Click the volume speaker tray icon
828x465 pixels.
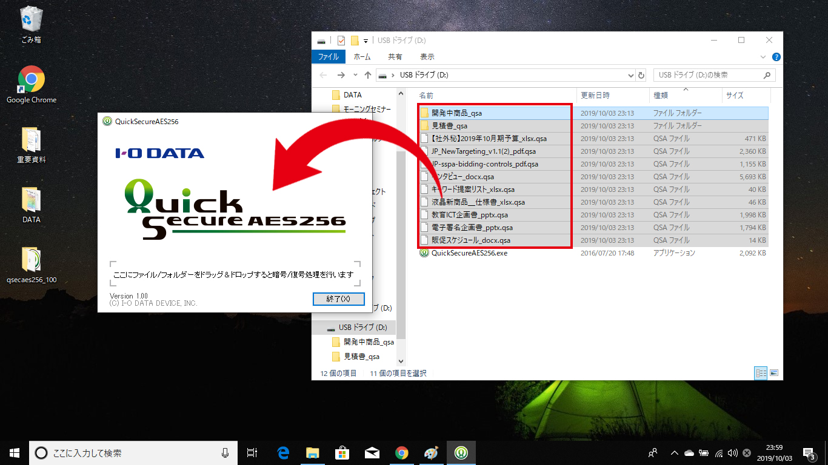(733, 452)
